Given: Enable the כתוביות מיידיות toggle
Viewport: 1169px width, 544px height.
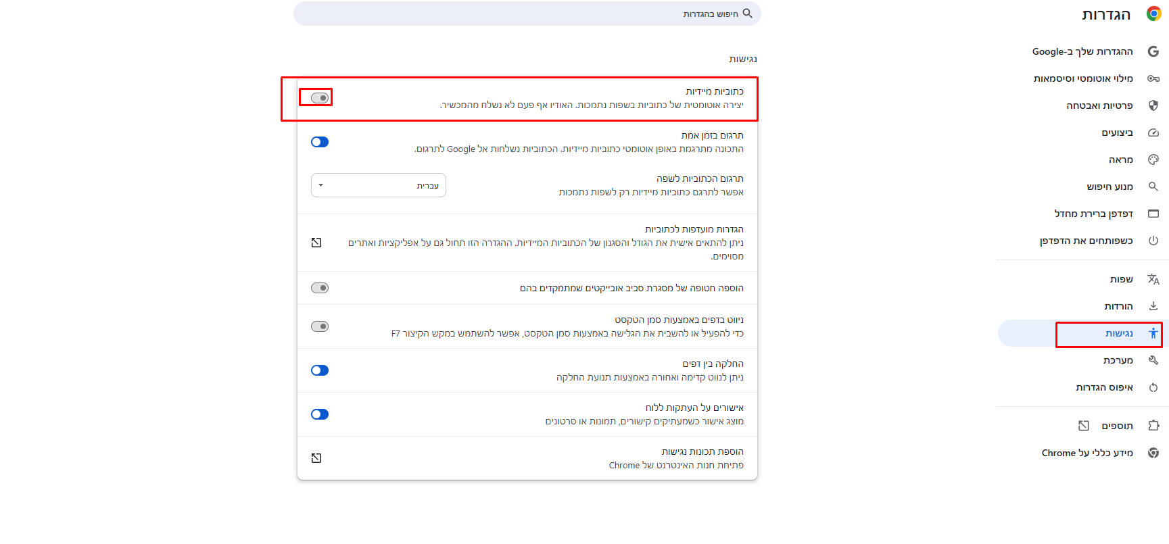Looking at the screenshot, I should 320,98.
